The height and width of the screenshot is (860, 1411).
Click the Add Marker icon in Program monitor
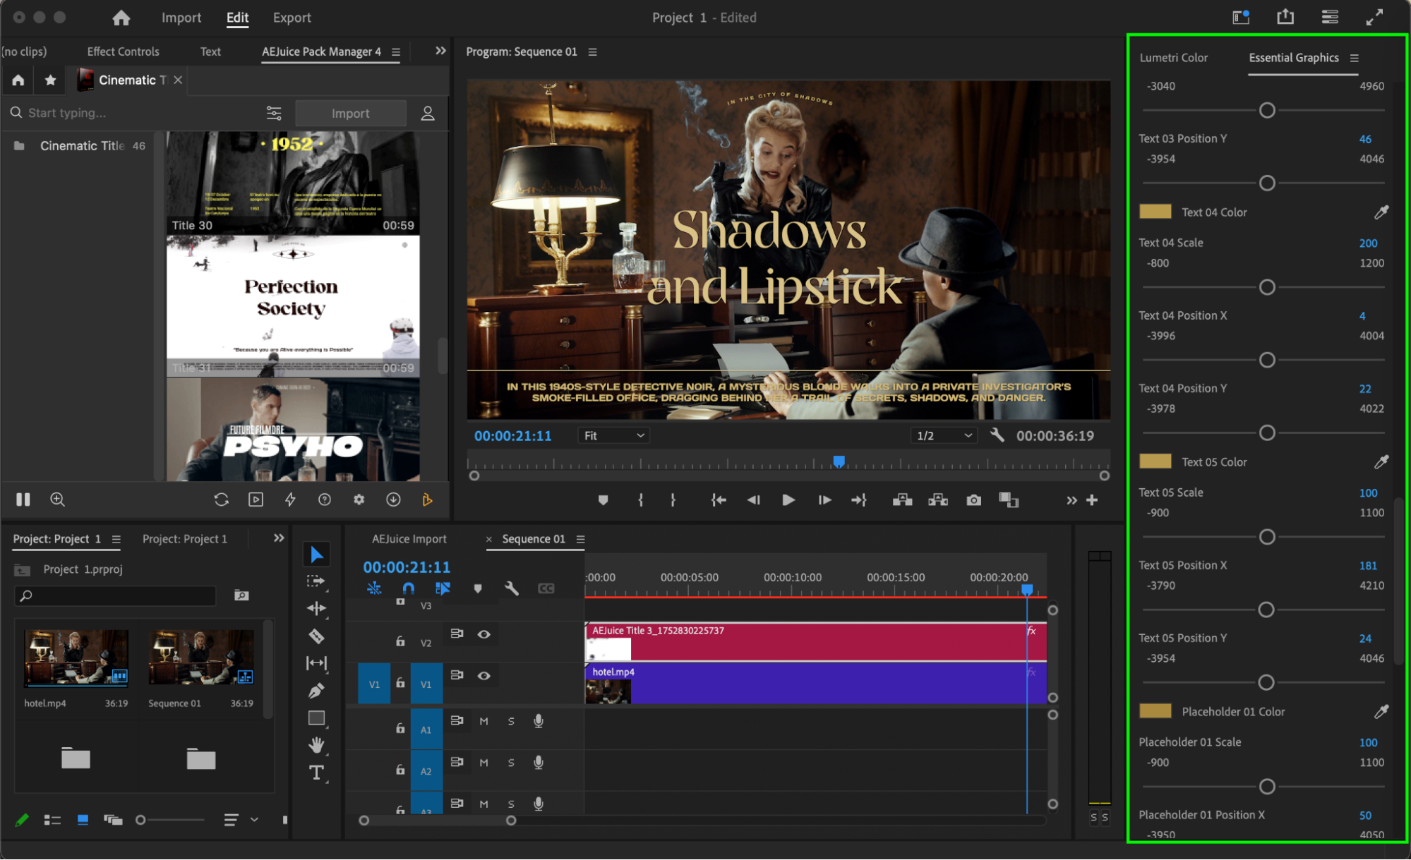603,500
